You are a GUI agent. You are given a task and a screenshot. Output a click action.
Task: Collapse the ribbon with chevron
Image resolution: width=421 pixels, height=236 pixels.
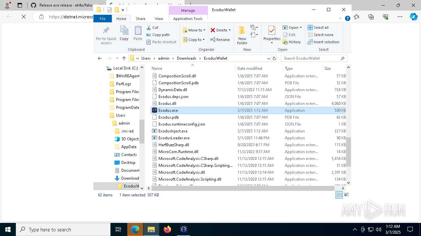pos(340,19)
